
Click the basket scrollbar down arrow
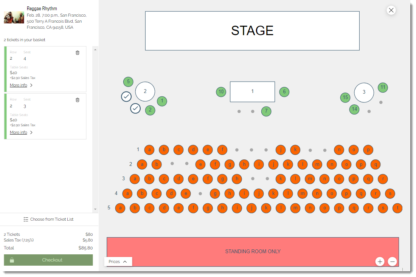[95, 209]
